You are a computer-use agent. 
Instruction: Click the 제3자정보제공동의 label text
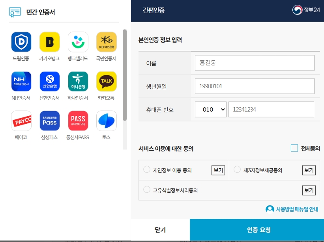263,170
